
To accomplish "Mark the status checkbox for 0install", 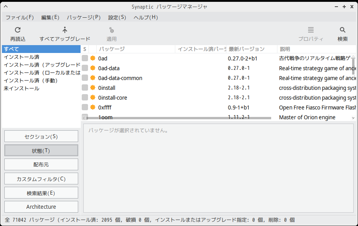I will (x=85, y=87).
